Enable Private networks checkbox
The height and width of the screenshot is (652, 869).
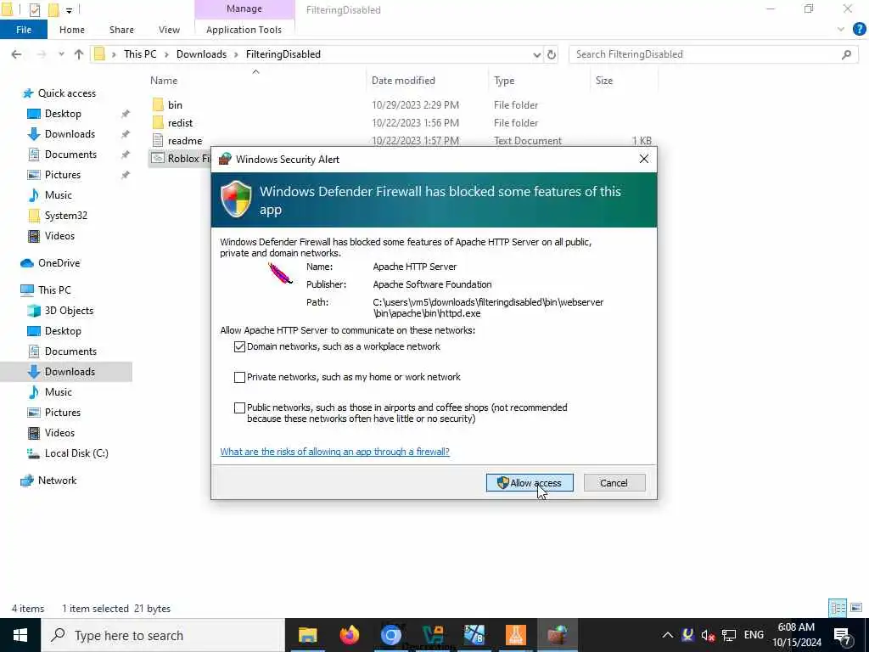pos(239,377)
